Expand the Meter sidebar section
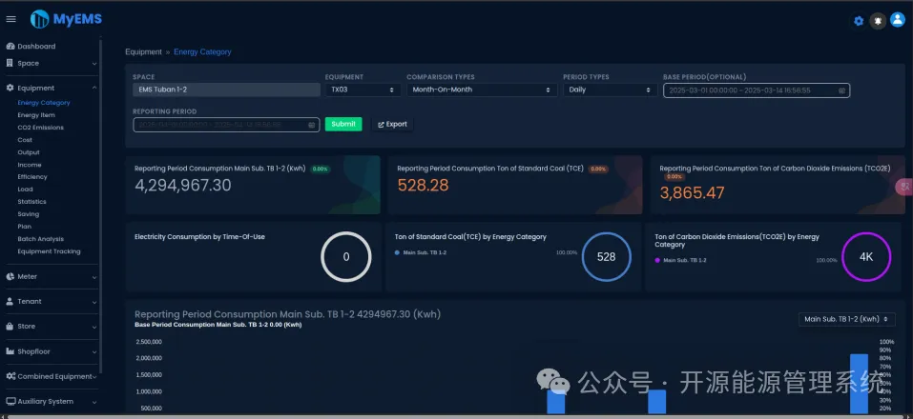Image resolution: width=913 pixels, height=419 pixels. tap(94, 277)
